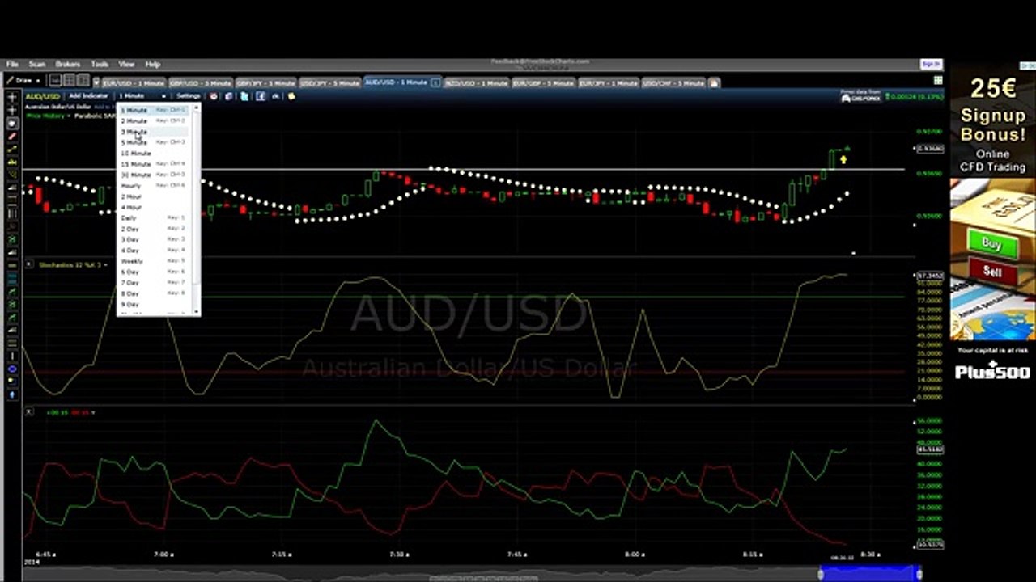Viewport: 1036px width, 582px height.
Task: Click Buy button in Plus500 ad
Action: 991,243
